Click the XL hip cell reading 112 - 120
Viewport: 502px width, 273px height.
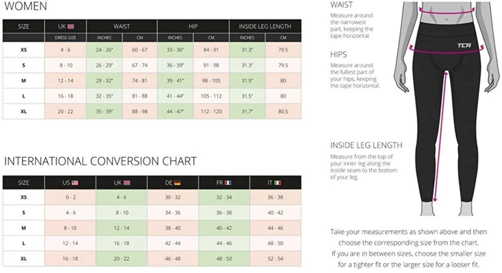(x=211, y=112)
